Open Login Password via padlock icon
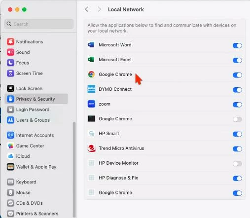This screenshot has width=250, height=218. [x=10, y=109]
